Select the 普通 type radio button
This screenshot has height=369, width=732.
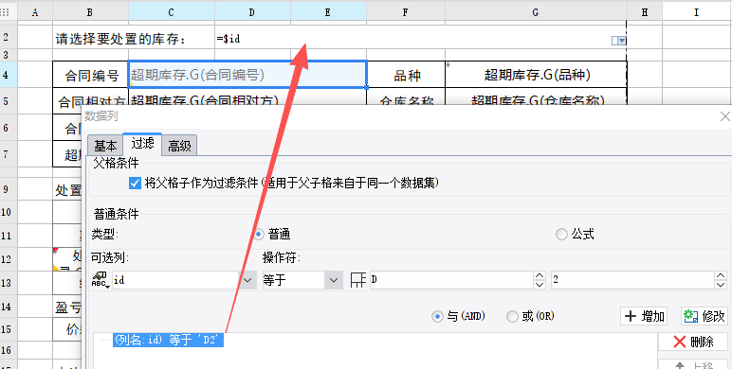(259, 234)
